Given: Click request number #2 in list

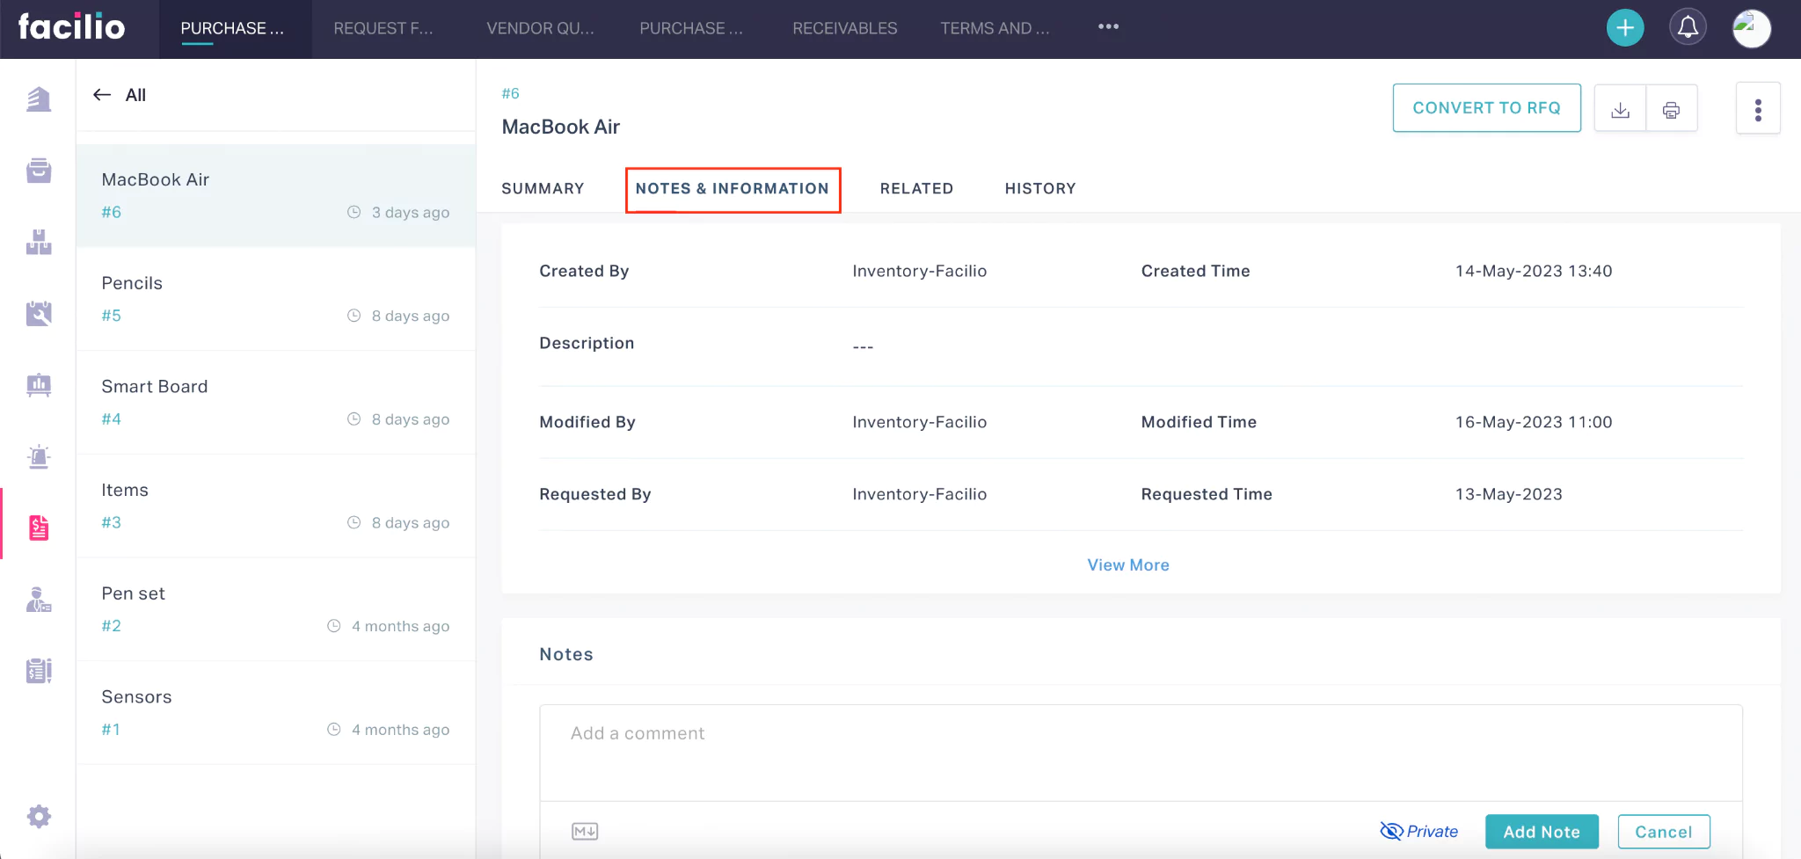Looking at the screenshot, I should coord(111,626).
